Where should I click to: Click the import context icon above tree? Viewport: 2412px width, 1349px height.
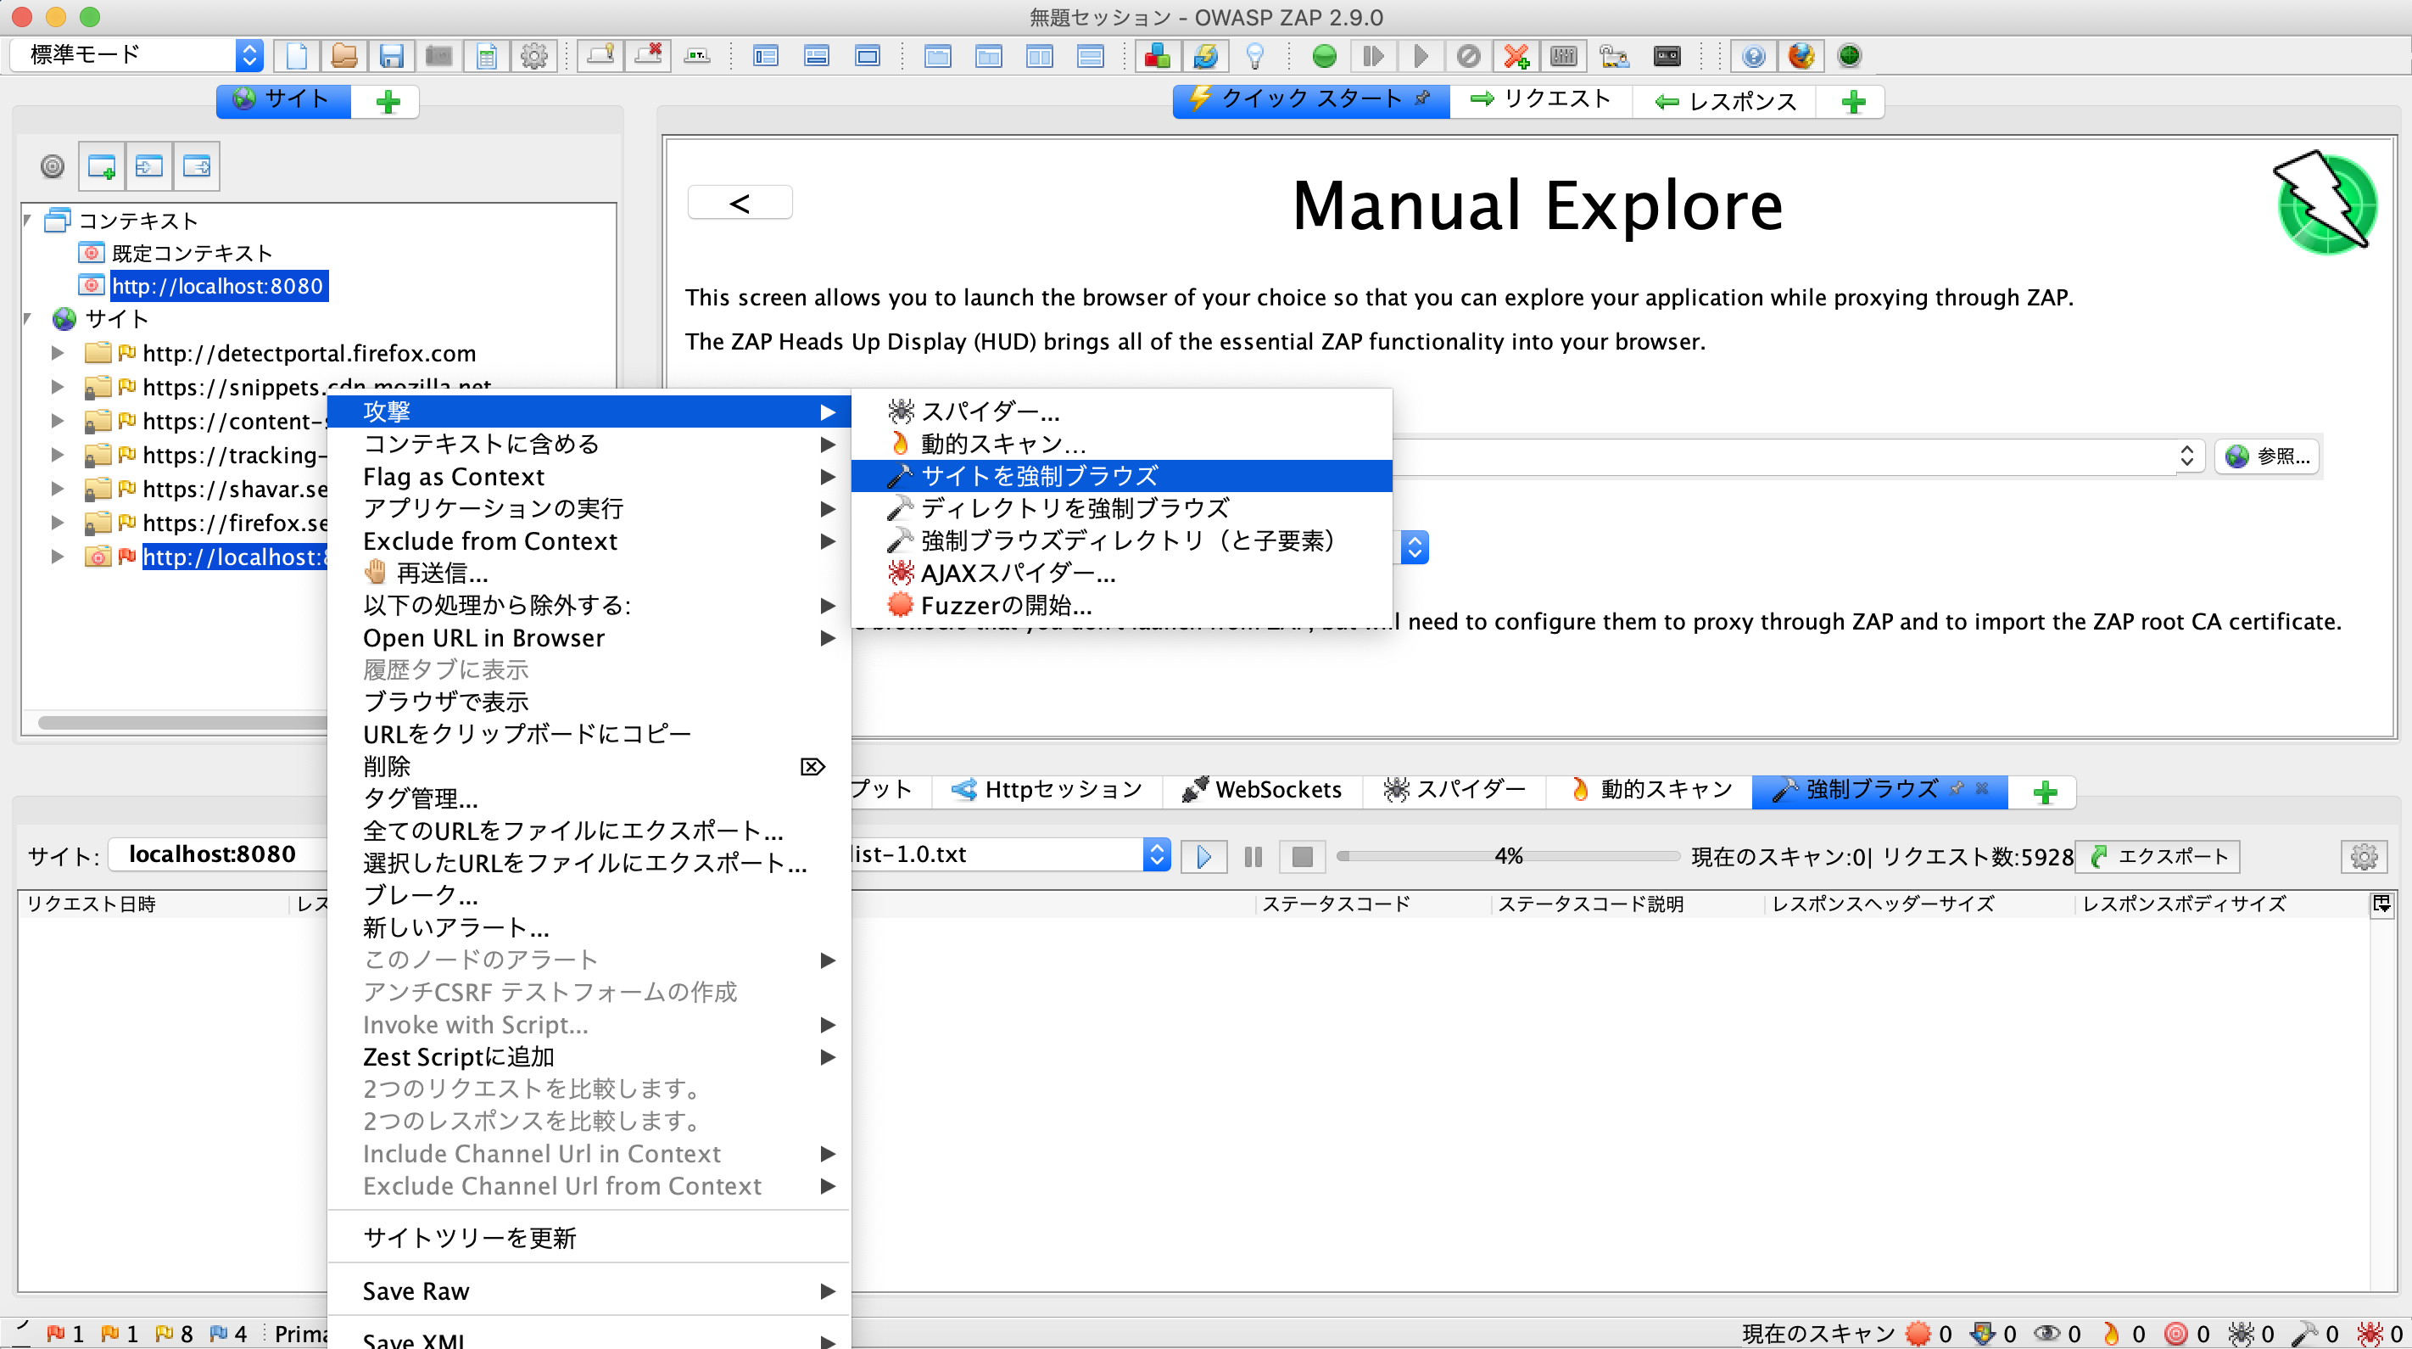click(149, 167)
